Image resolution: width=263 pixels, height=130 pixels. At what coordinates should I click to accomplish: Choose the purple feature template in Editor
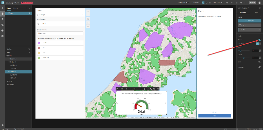pyautogui.click(x=60, y=43)
